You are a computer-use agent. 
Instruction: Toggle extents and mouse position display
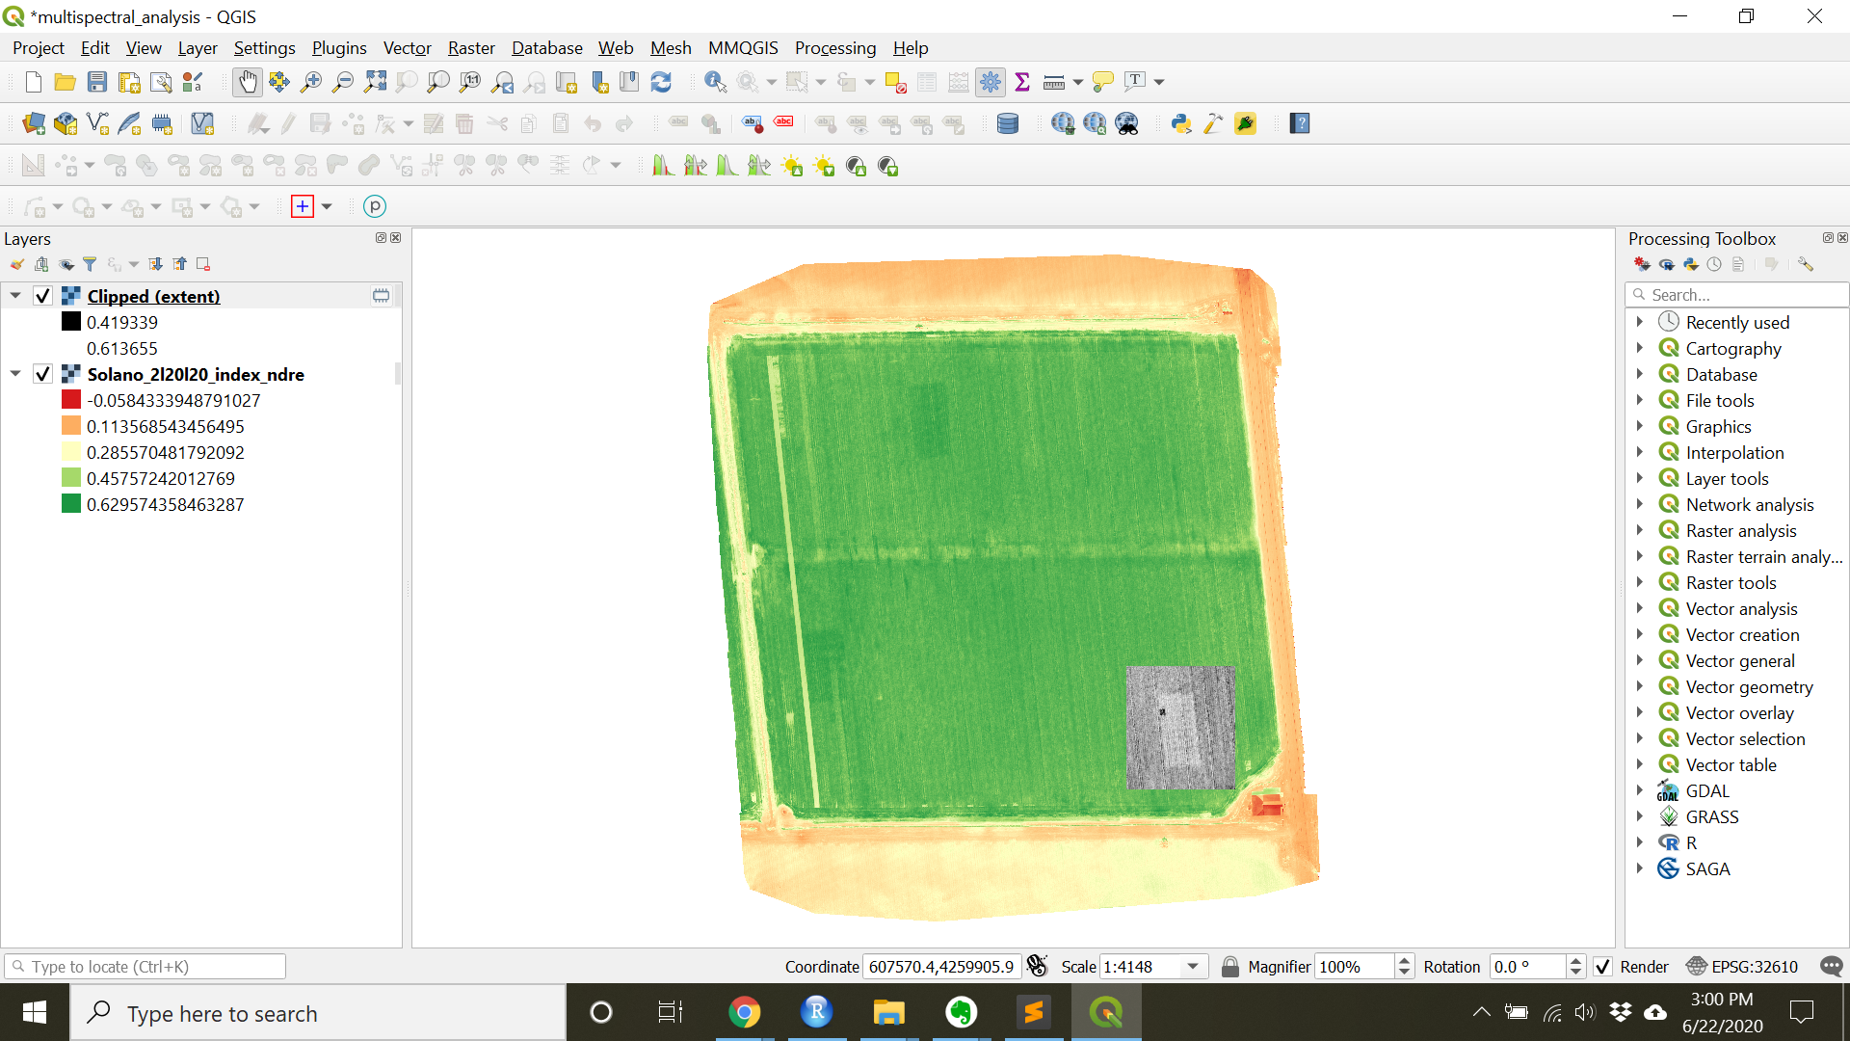pyautogui.click(x=1038, y=966)
